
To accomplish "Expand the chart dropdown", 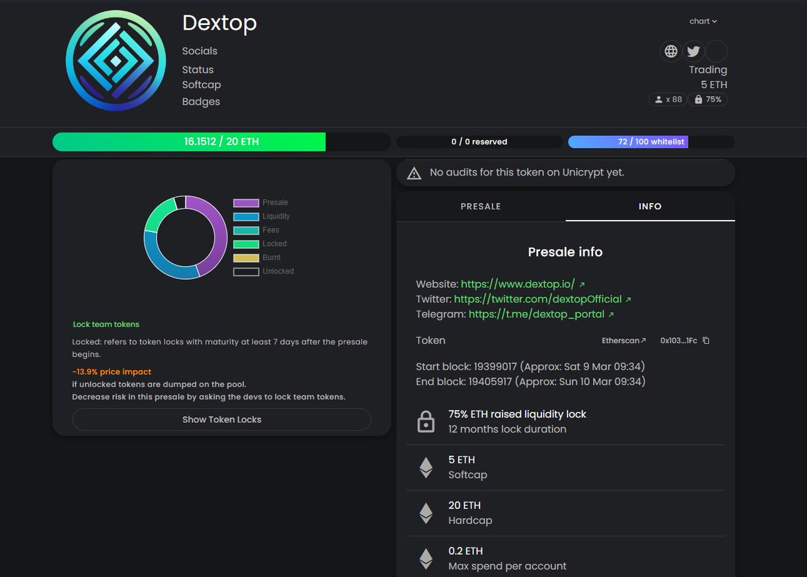I will [x=703, y=22].
